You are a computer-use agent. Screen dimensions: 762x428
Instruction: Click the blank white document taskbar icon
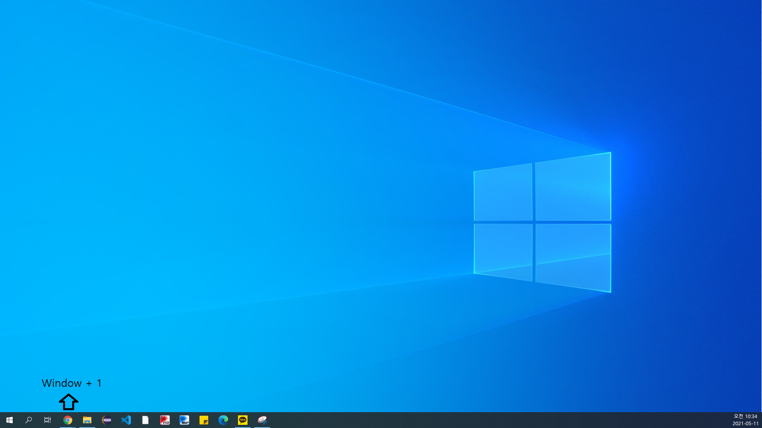click(x=146, y=420)
